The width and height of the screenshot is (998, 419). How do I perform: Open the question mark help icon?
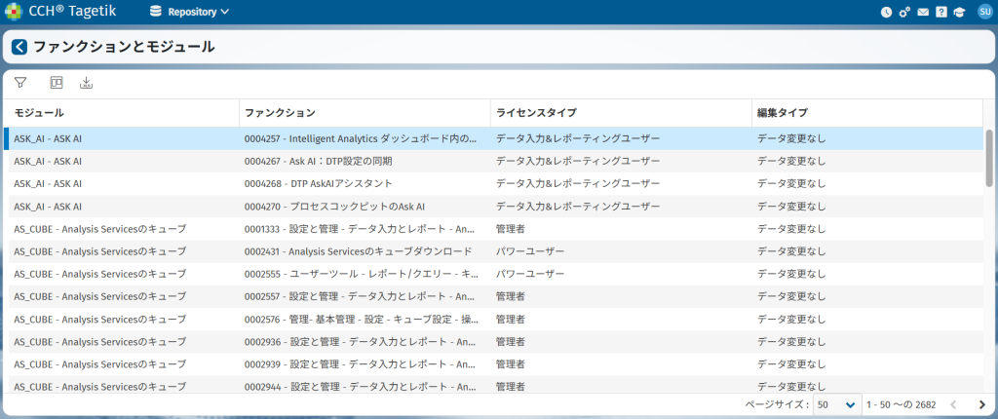[941, 12]
